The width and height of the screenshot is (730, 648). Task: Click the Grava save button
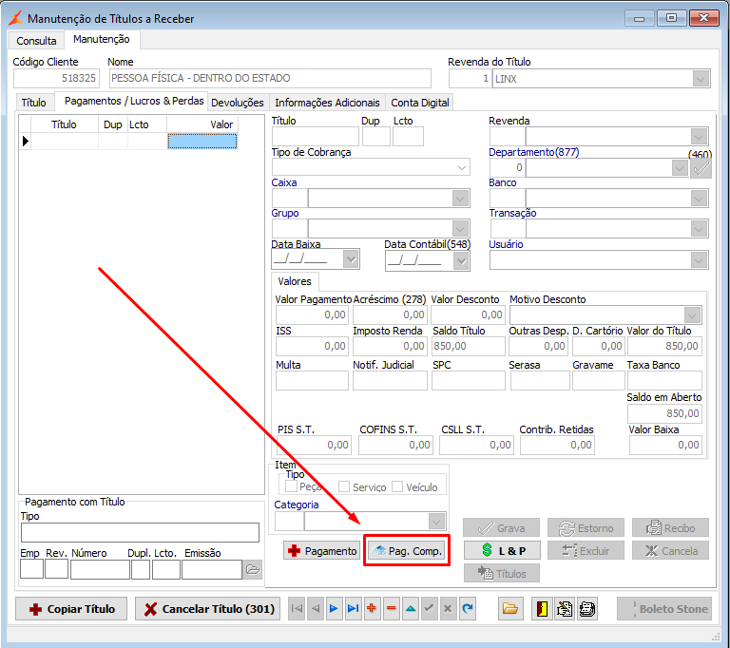(x=502, y=528)
